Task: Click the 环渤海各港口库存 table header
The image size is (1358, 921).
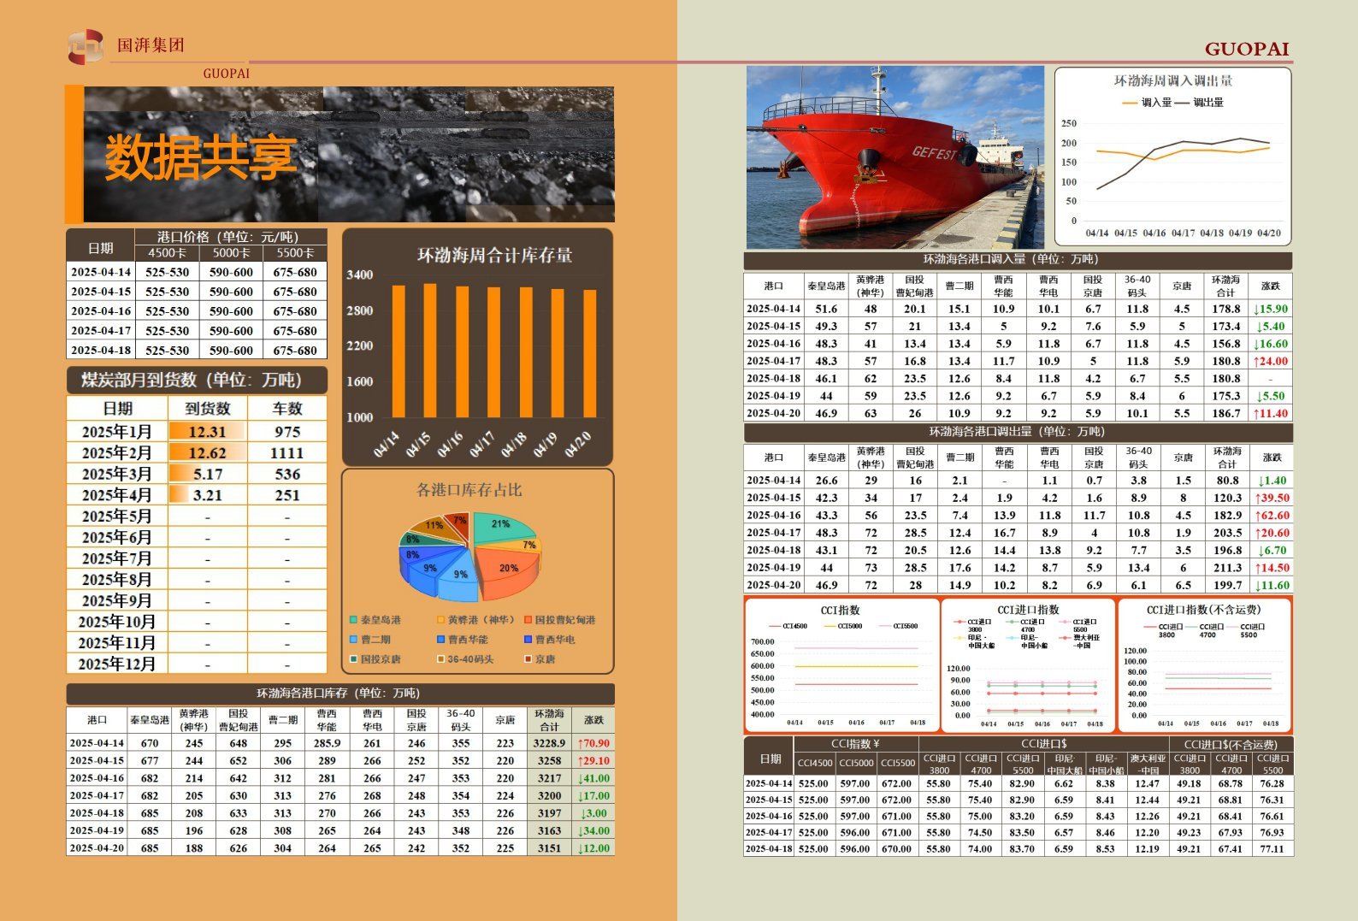Action: pos(339,694)
